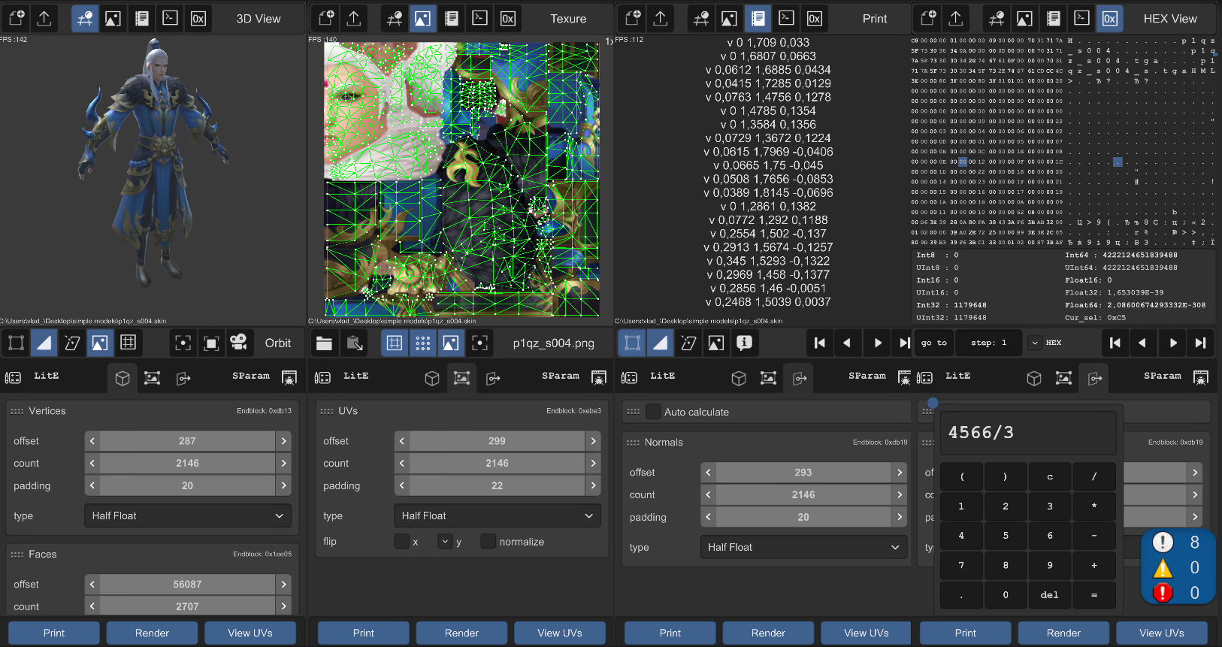
Task: Open image frame tab in first LitE panel
Action: point(153,379)
